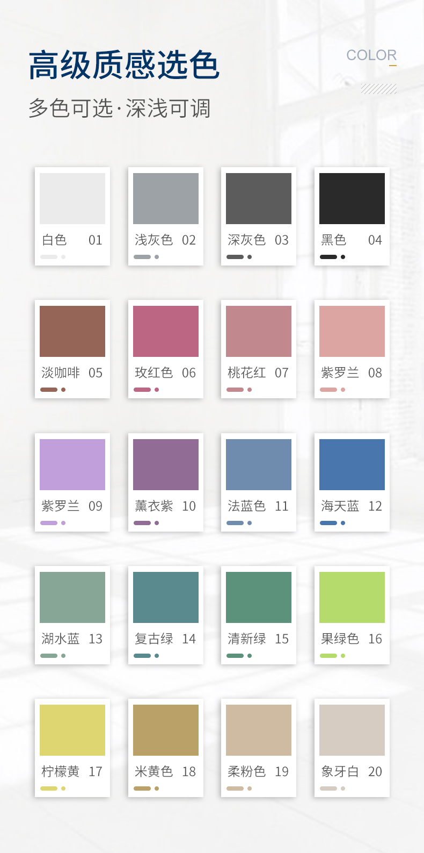
Task: Choose the 桃花红 07 color swatch
Action: [259, 331]
